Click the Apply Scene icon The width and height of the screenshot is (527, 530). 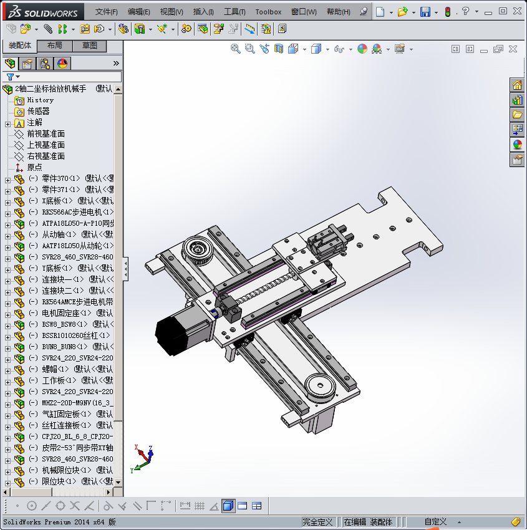coord(377,49)
